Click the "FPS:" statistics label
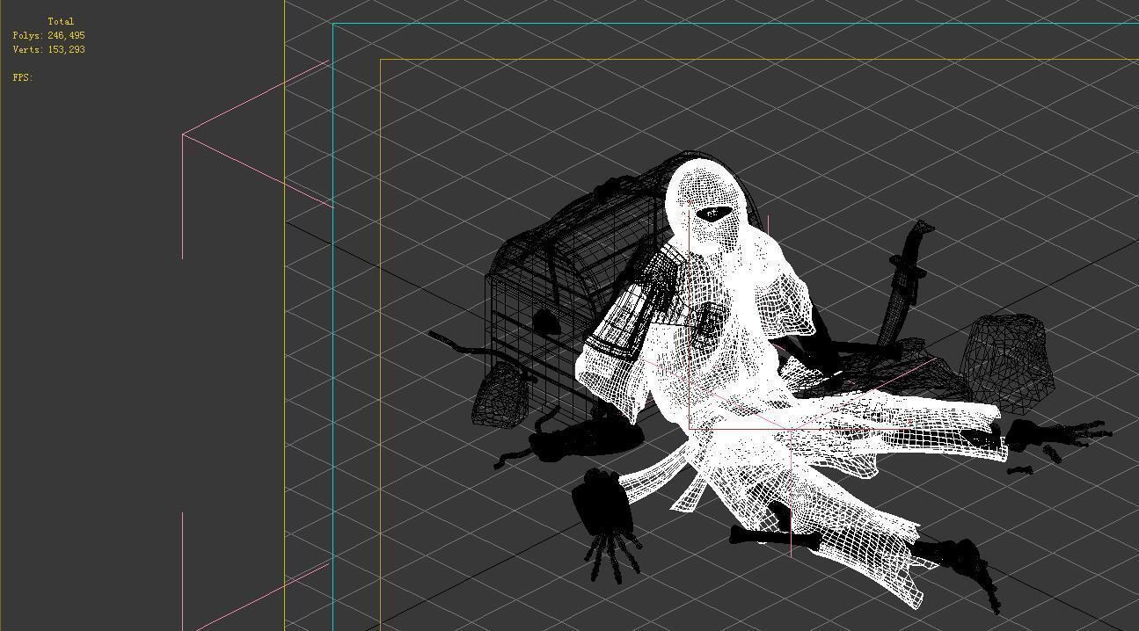The height and width of the screenshot is (631, 1139). point(22,77)
